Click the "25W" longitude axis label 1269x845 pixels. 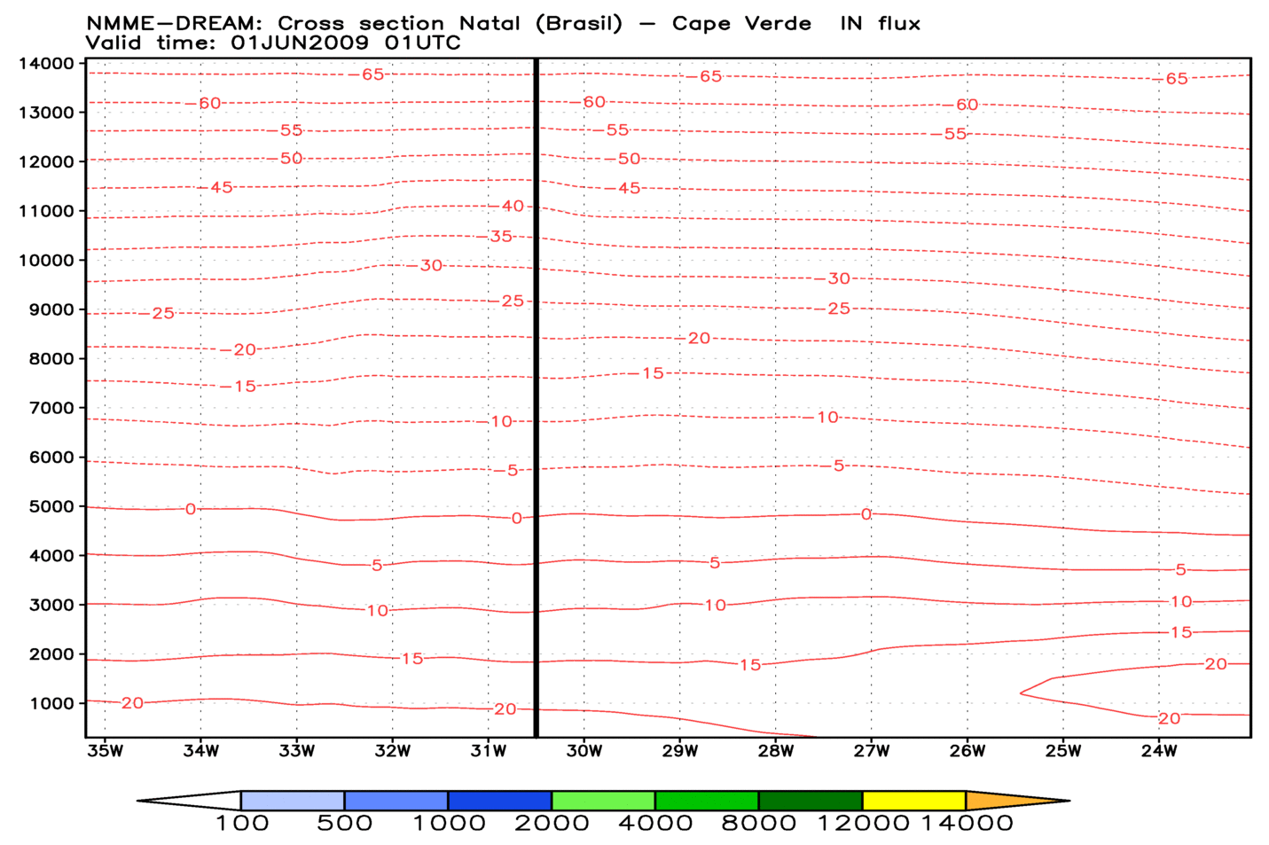[1062, 752]
